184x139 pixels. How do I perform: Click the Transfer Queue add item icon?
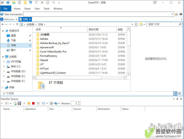click(15, 103)
